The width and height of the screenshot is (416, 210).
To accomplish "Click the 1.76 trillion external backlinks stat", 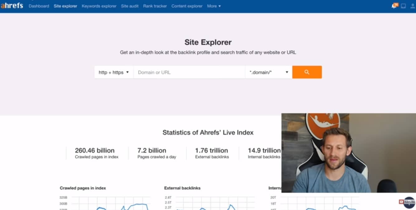I will coord(212,153).
